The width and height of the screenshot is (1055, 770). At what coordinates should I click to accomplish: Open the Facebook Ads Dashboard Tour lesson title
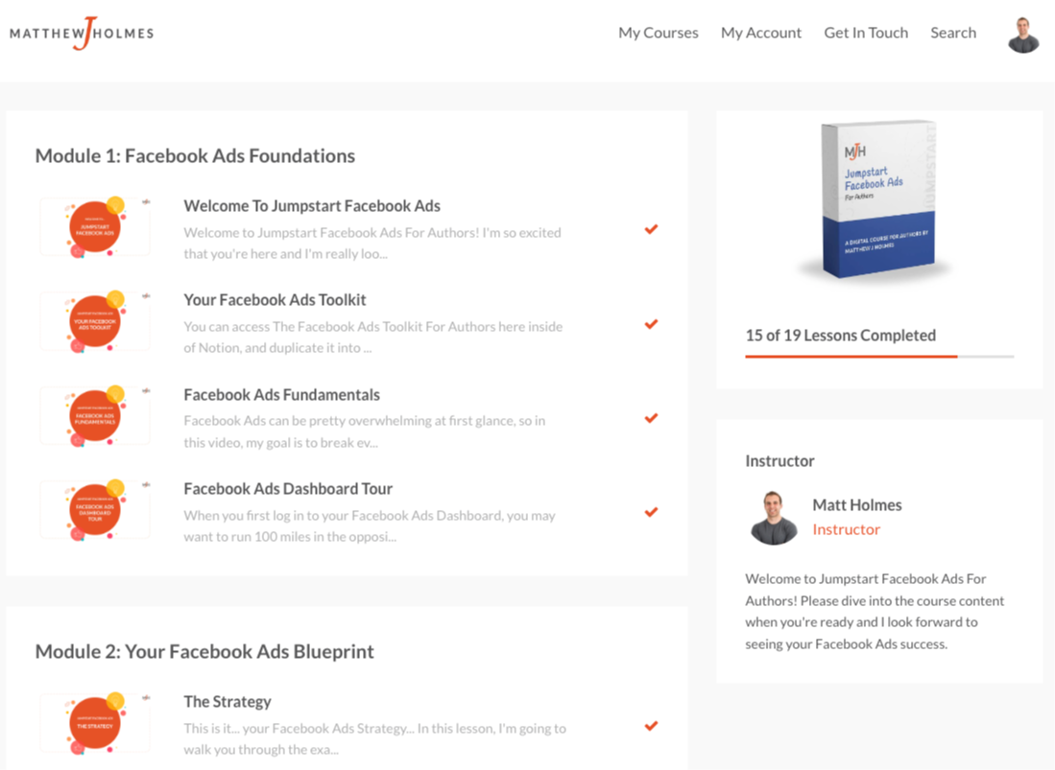288,488
